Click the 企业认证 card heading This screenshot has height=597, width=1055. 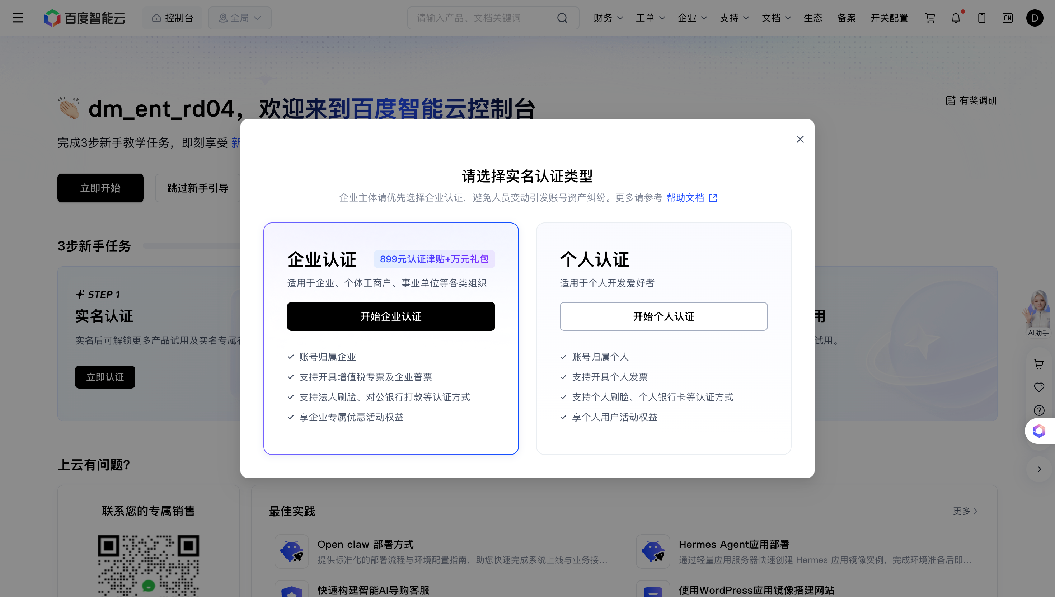(x=322, y=259)
